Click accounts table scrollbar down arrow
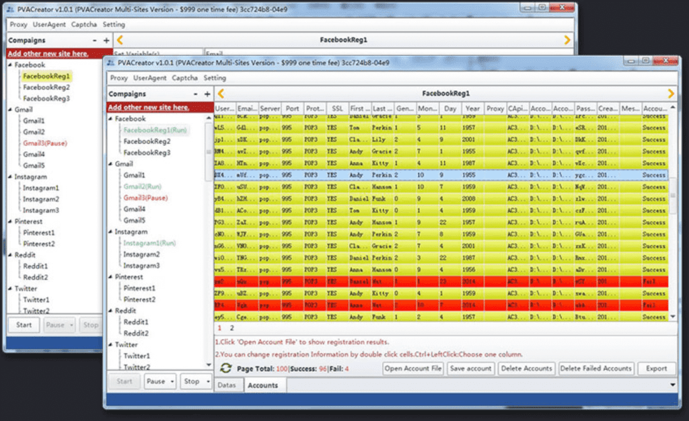 [x=672, y=317]
